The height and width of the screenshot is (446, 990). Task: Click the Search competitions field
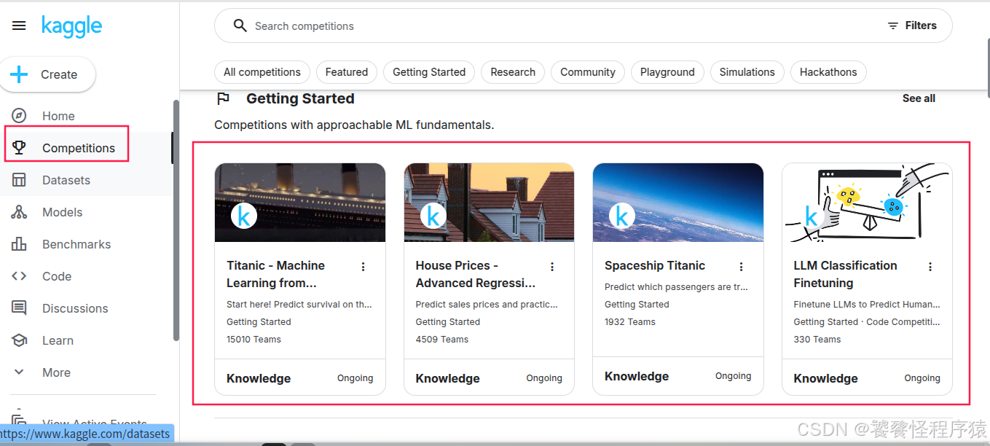click(x=583, y=26)
